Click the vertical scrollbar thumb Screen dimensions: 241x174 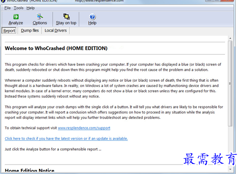[x=230, y=84]
